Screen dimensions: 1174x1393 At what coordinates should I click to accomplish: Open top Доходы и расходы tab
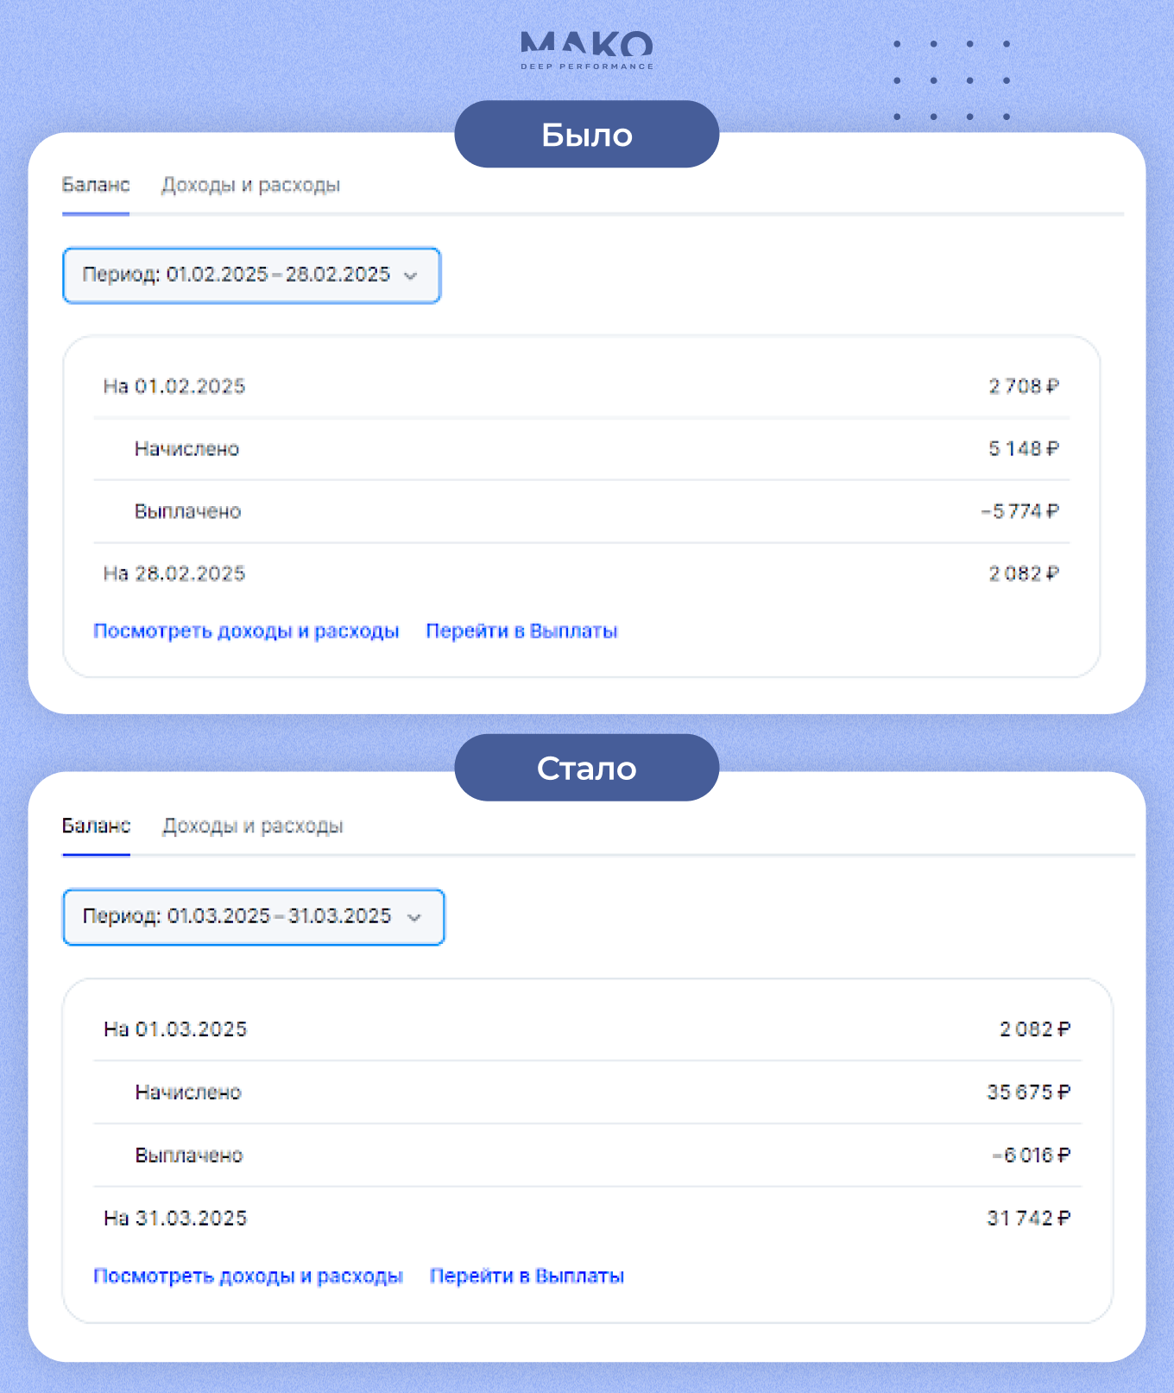[x=251, y=185]
